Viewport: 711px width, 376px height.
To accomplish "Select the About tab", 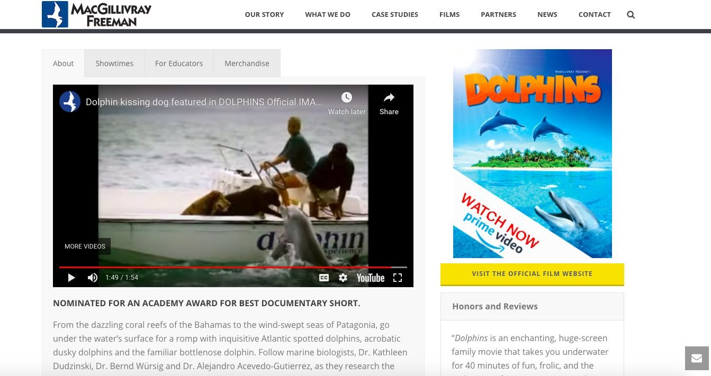I will coord(64,63).
